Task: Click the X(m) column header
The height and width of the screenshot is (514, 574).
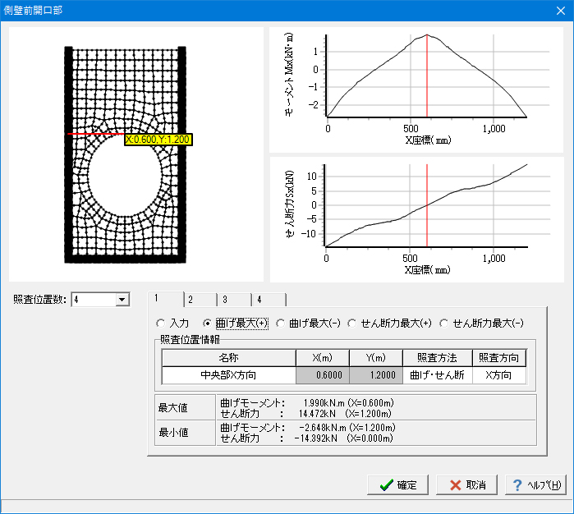Action: click(x=323, y=358)
